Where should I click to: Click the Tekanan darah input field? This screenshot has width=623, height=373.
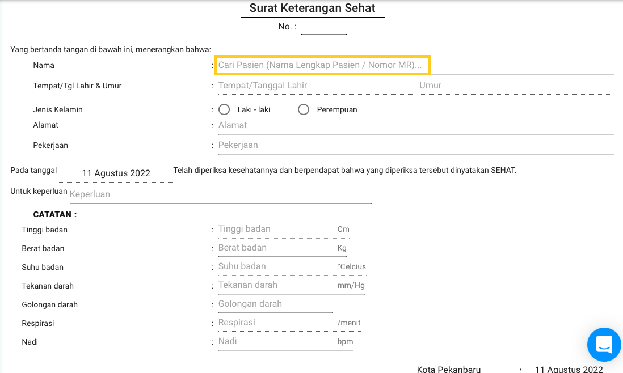(x=276, y=285)
